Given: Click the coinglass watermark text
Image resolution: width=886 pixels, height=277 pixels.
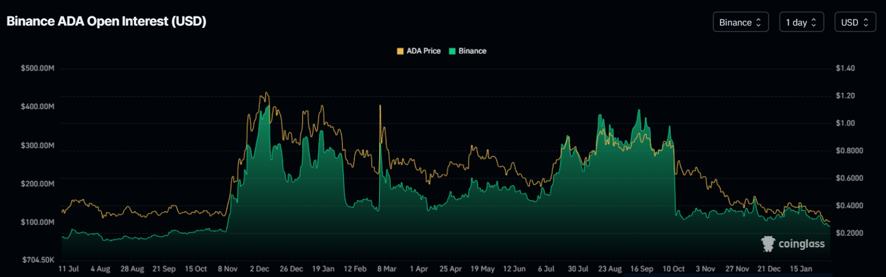Looking at the screenshot, I should pos(801,244).
